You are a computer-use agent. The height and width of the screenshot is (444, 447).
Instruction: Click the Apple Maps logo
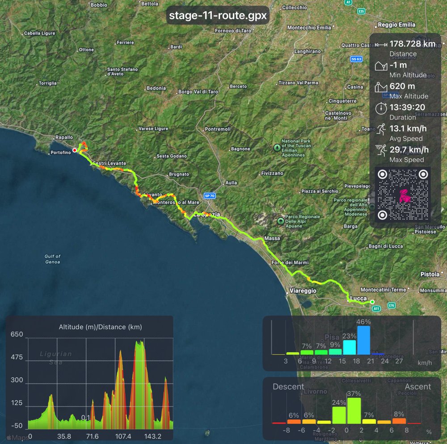[x=17, y=437]
